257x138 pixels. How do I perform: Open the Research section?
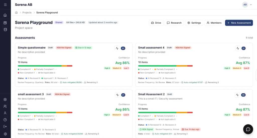(x=174, y=23)
